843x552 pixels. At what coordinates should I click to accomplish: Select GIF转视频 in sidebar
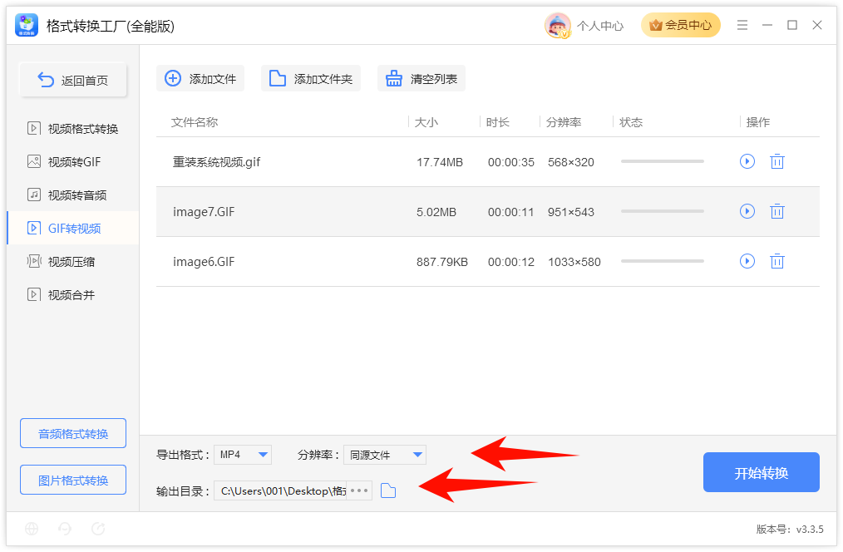coord(72,229)
